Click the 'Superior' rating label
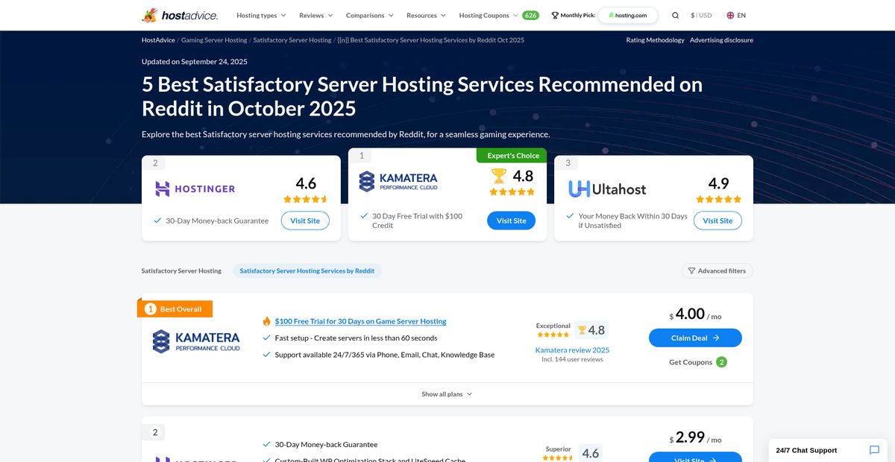 [x=558, y=449]
